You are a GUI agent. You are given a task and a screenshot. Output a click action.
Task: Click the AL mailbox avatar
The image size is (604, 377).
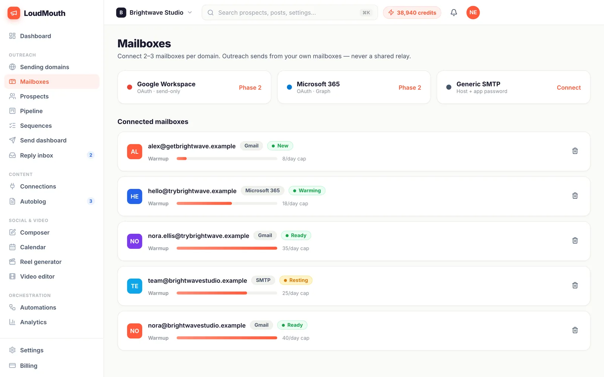pyautogui.click(x=134, y=152)
